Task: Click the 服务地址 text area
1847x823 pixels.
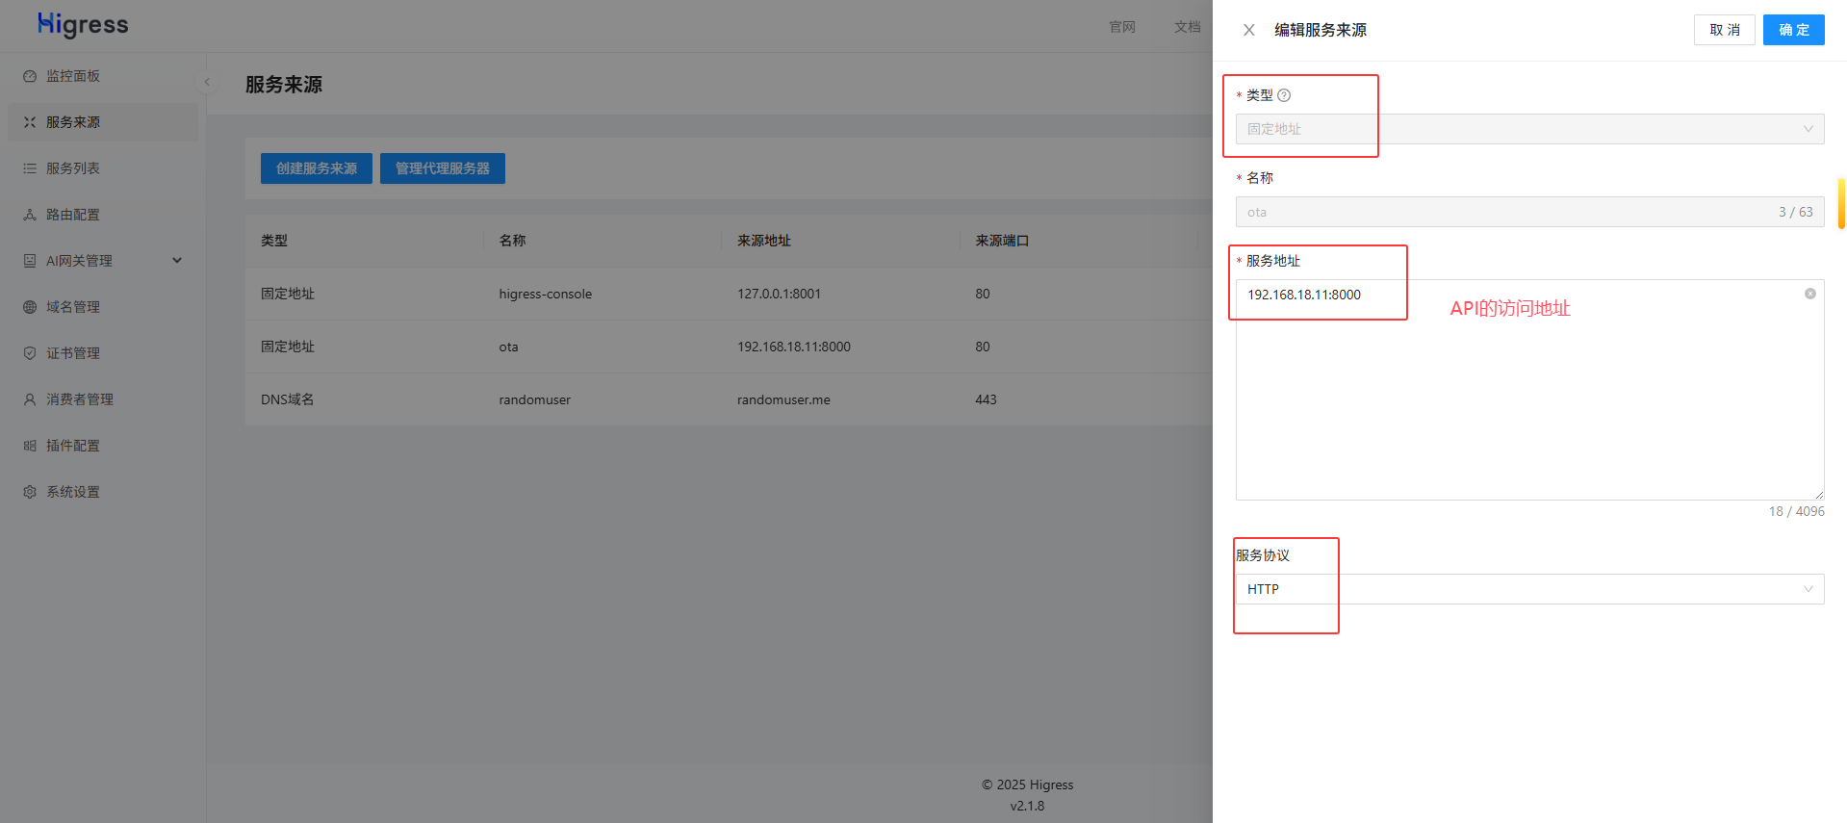Action: [1529, 390]
